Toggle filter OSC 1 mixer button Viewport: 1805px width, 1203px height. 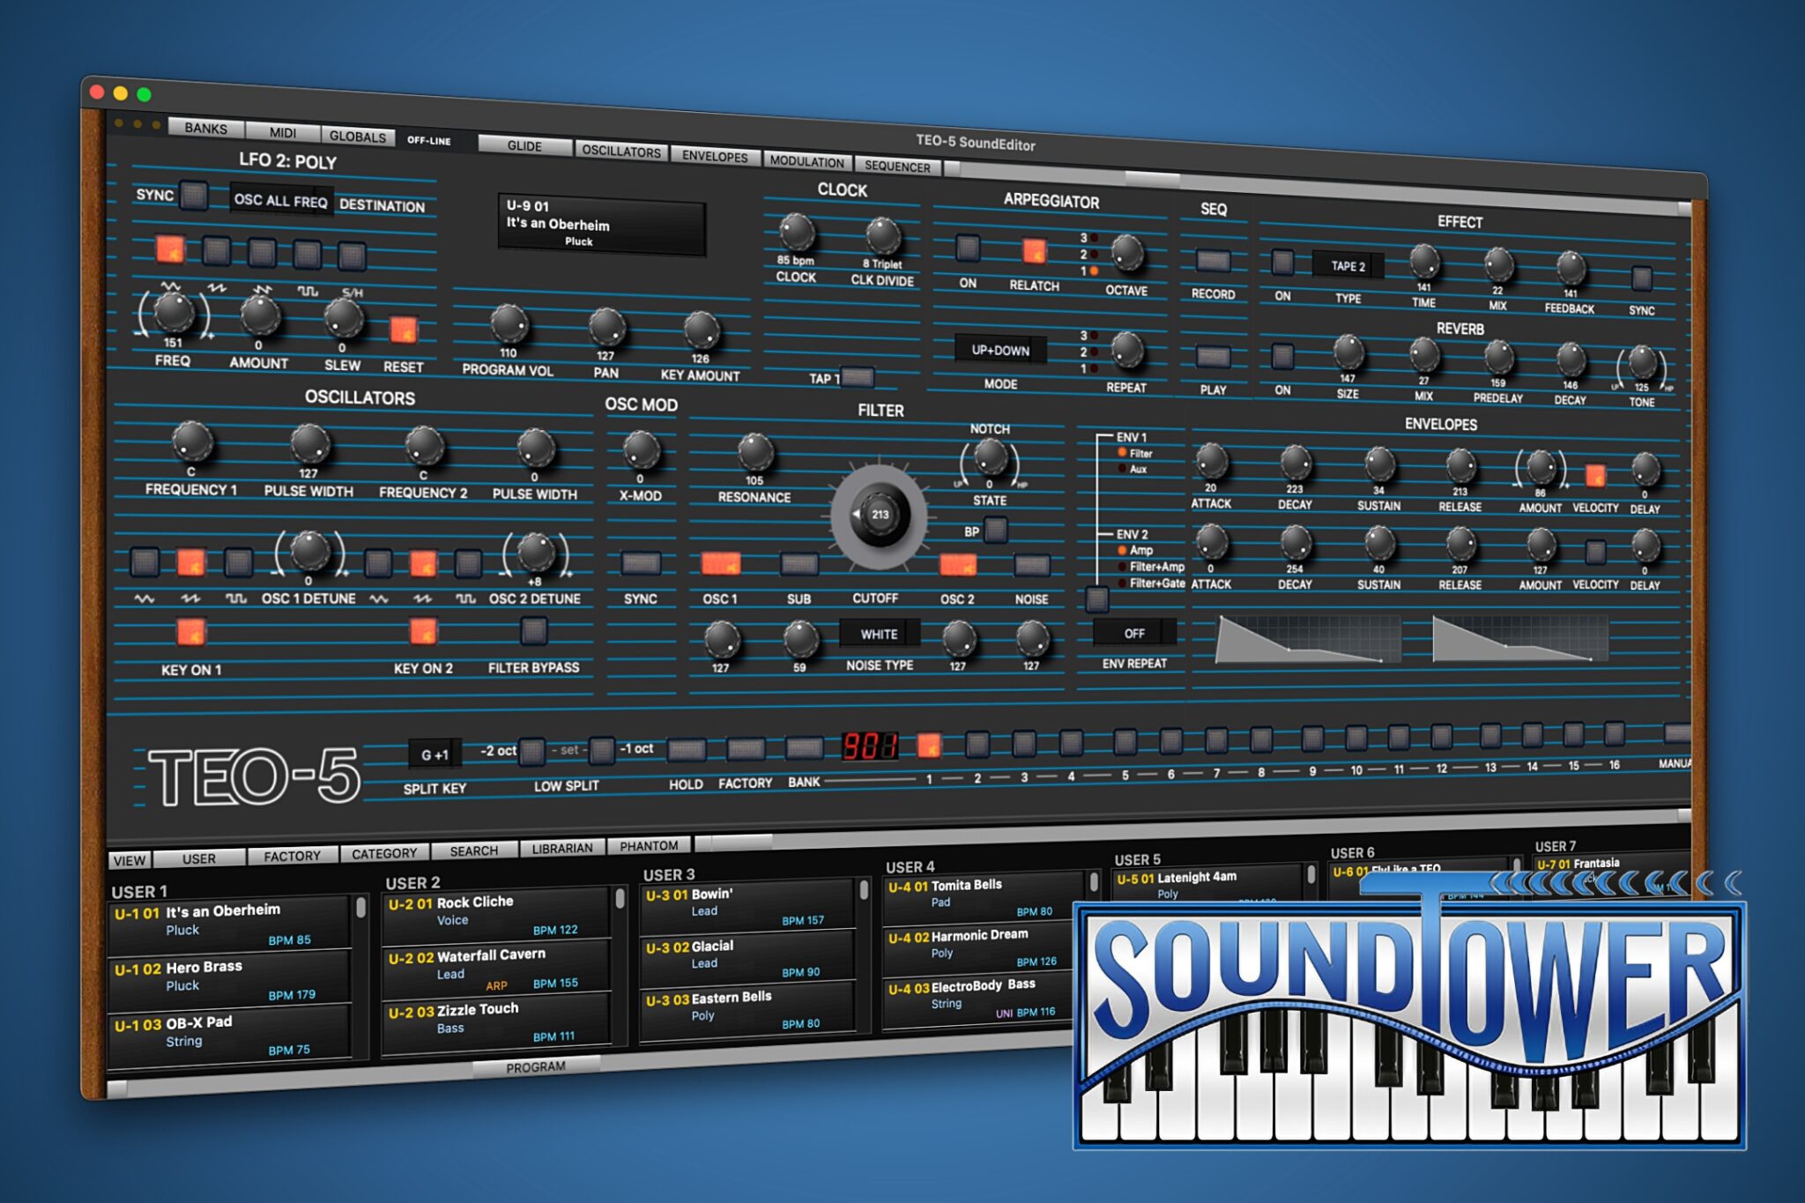click(x=720, y=564)
